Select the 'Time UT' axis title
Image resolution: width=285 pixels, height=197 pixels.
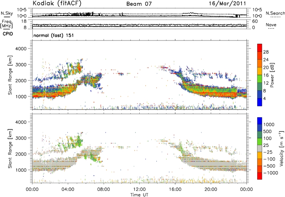tap(139, 195)
